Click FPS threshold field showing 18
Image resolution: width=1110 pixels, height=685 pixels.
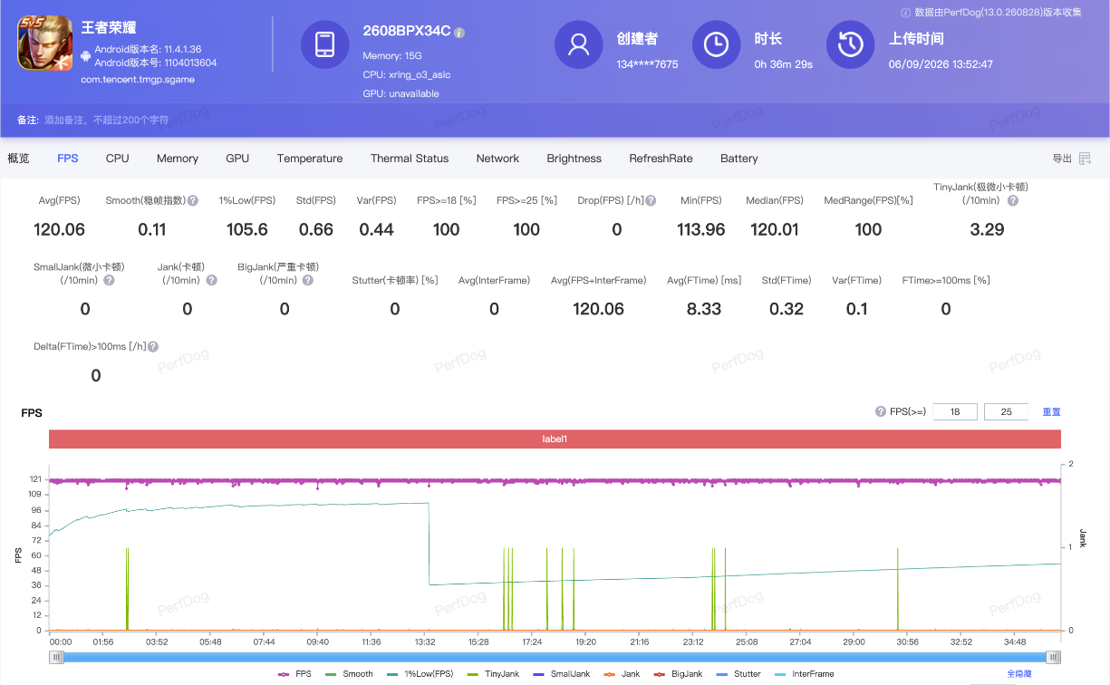pyautogui.click(x=955, y=412)
